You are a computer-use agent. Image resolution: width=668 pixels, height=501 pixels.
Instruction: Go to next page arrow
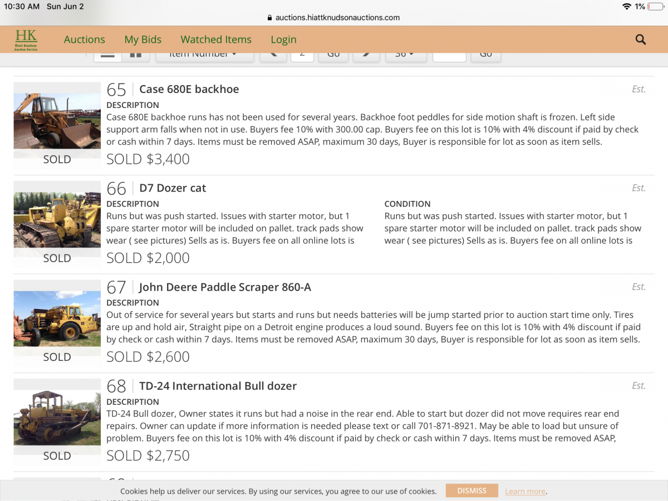tap(366, 55)
